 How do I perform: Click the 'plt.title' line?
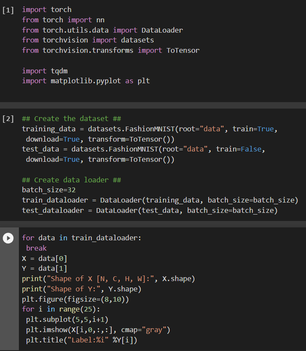click(x=82, y=340)
